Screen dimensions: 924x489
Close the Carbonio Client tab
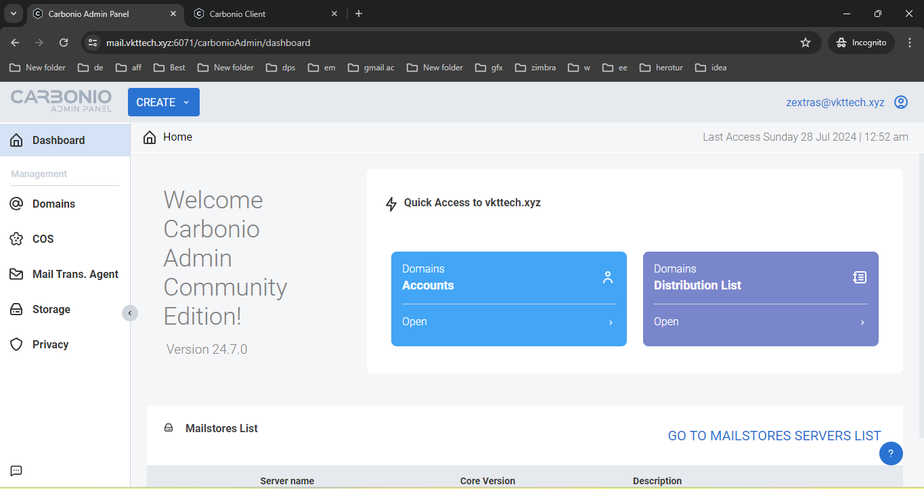tap(334, 14)
